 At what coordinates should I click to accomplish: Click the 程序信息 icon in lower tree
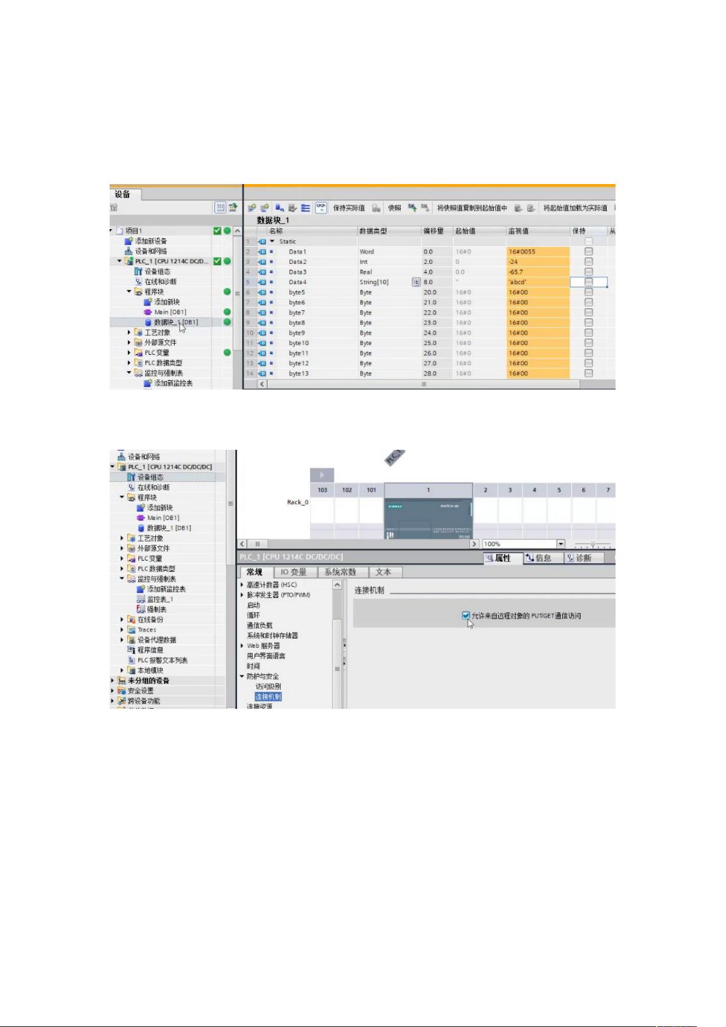pos(131,650)
